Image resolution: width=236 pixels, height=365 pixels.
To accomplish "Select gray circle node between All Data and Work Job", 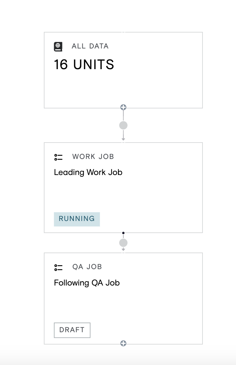I will click(x=123, y=125).
